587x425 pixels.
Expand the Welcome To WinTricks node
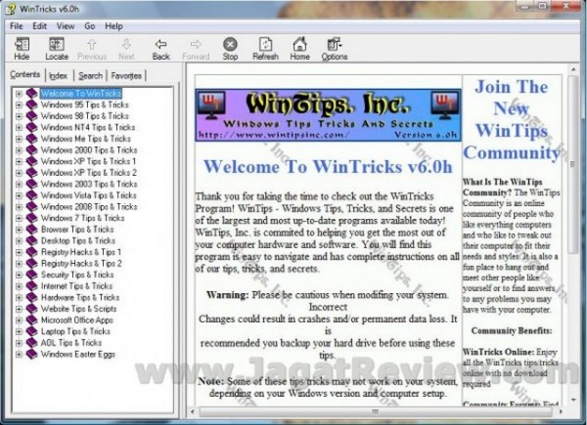coord(19,94)
